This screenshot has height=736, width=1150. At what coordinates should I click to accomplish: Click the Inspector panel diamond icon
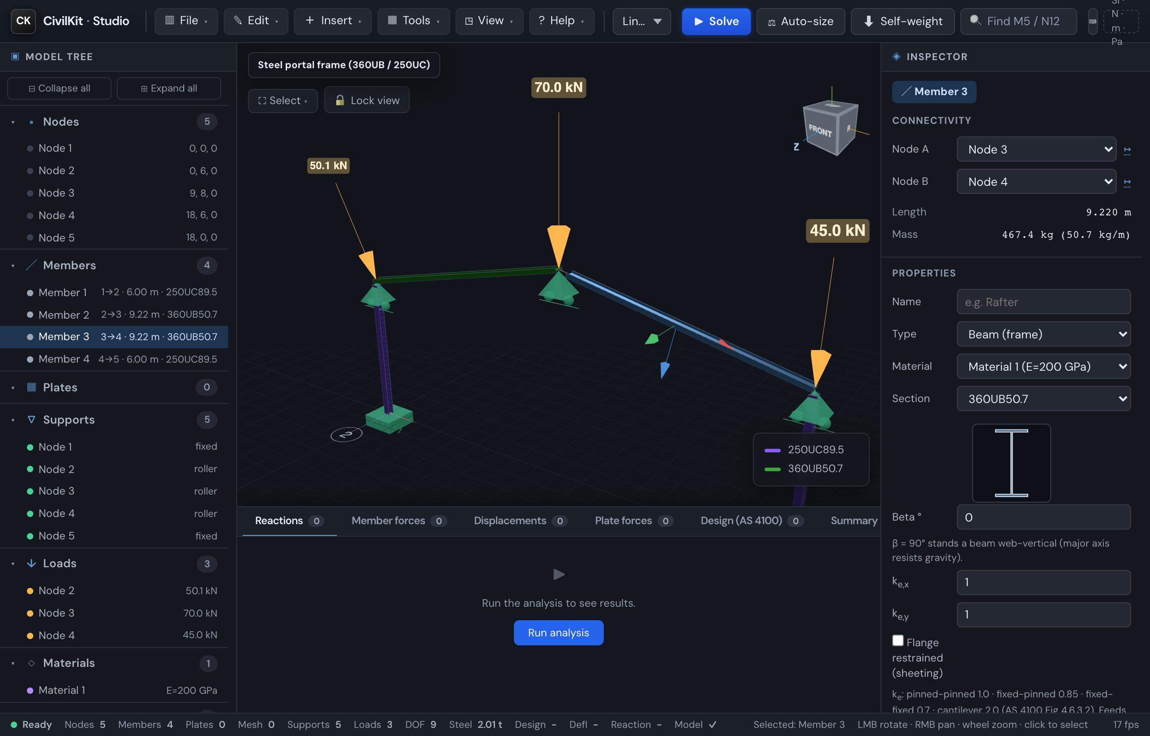(897, 57)
